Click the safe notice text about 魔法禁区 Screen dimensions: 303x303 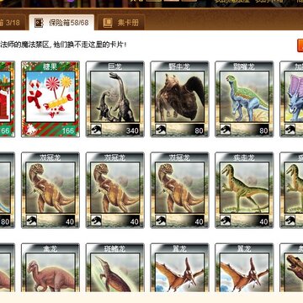point(63,45)
